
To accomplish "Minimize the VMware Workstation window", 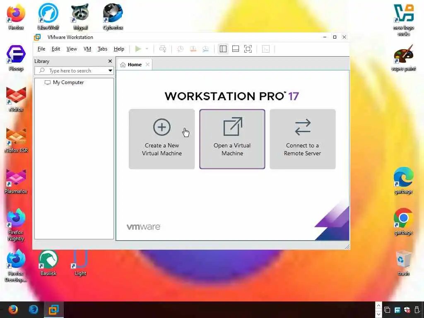I will click(x=325, y=37).
